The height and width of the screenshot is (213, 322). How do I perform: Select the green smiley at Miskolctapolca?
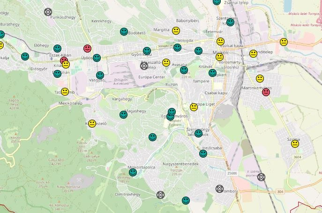coord(133,172)
